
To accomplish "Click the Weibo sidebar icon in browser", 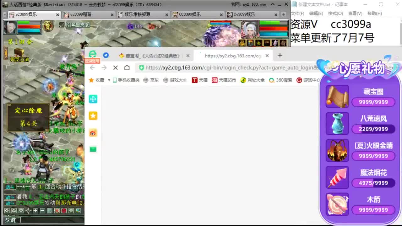I will coord(93,133).
